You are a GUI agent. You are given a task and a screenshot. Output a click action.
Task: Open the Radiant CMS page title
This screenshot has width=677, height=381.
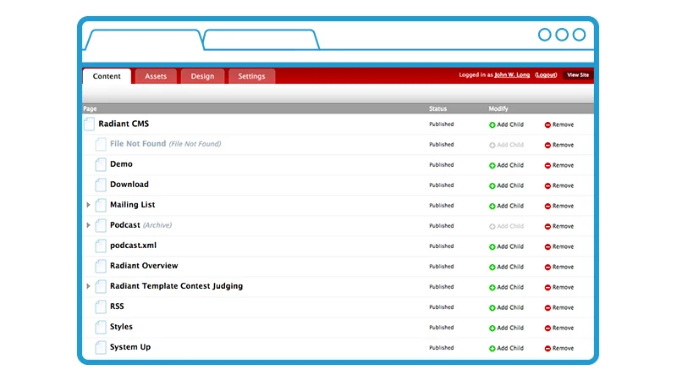coord(124,124)
